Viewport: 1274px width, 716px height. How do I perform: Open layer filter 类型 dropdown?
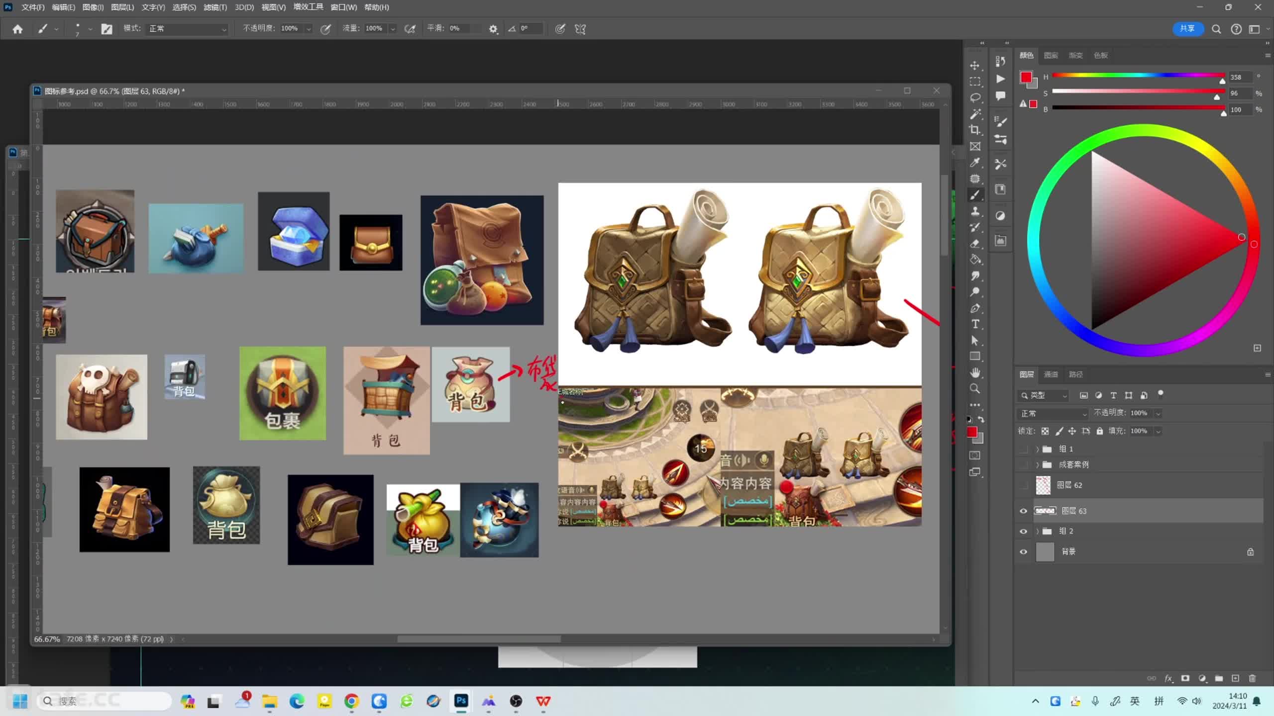1043,395
